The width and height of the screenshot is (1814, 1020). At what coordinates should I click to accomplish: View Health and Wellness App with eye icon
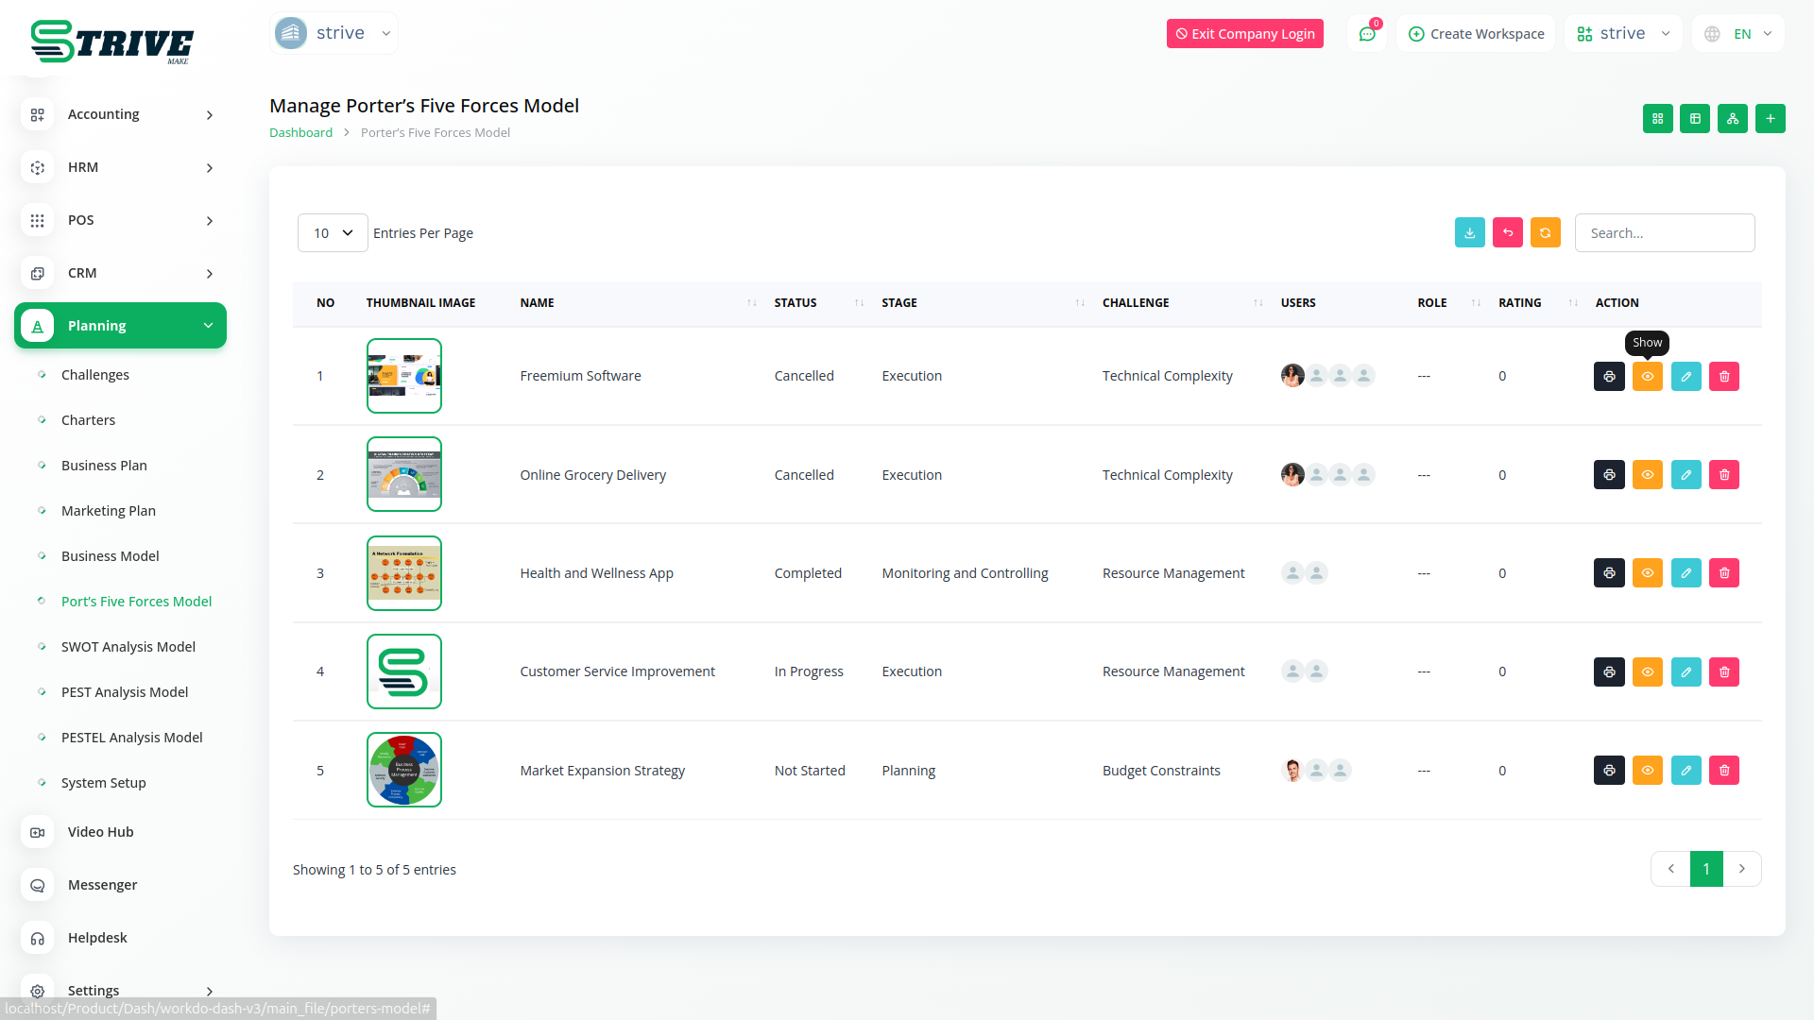[x=1647, y=572]
